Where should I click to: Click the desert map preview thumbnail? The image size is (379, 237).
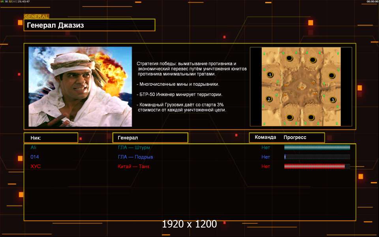tap(301, 87)
